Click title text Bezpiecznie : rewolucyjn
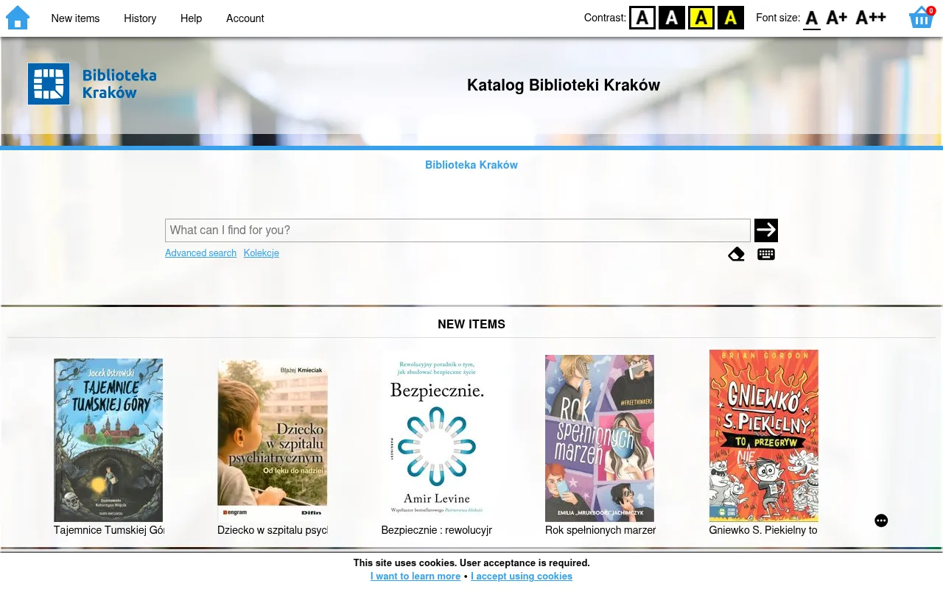Image resolution: width=943 pixels, height=589 pixels. (x=437, y=530)
